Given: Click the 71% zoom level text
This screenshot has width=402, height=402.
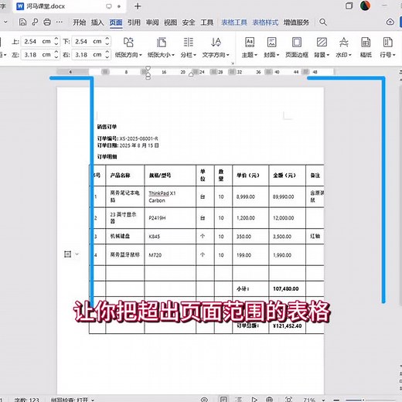Looking at the screenshot, I should [309, 400].
